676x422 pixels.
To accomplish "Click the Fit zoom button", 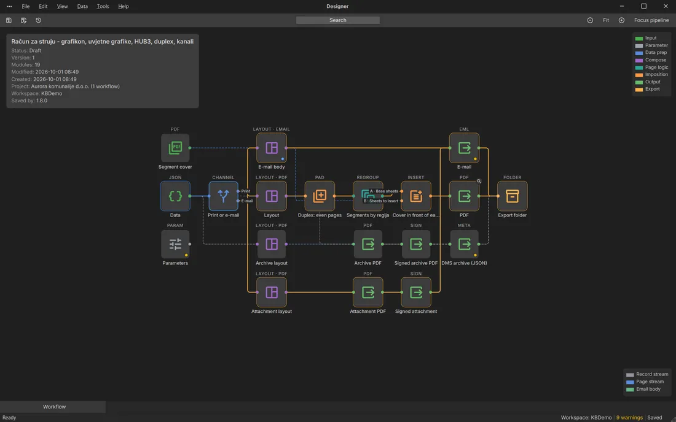I will coord(606,20).
